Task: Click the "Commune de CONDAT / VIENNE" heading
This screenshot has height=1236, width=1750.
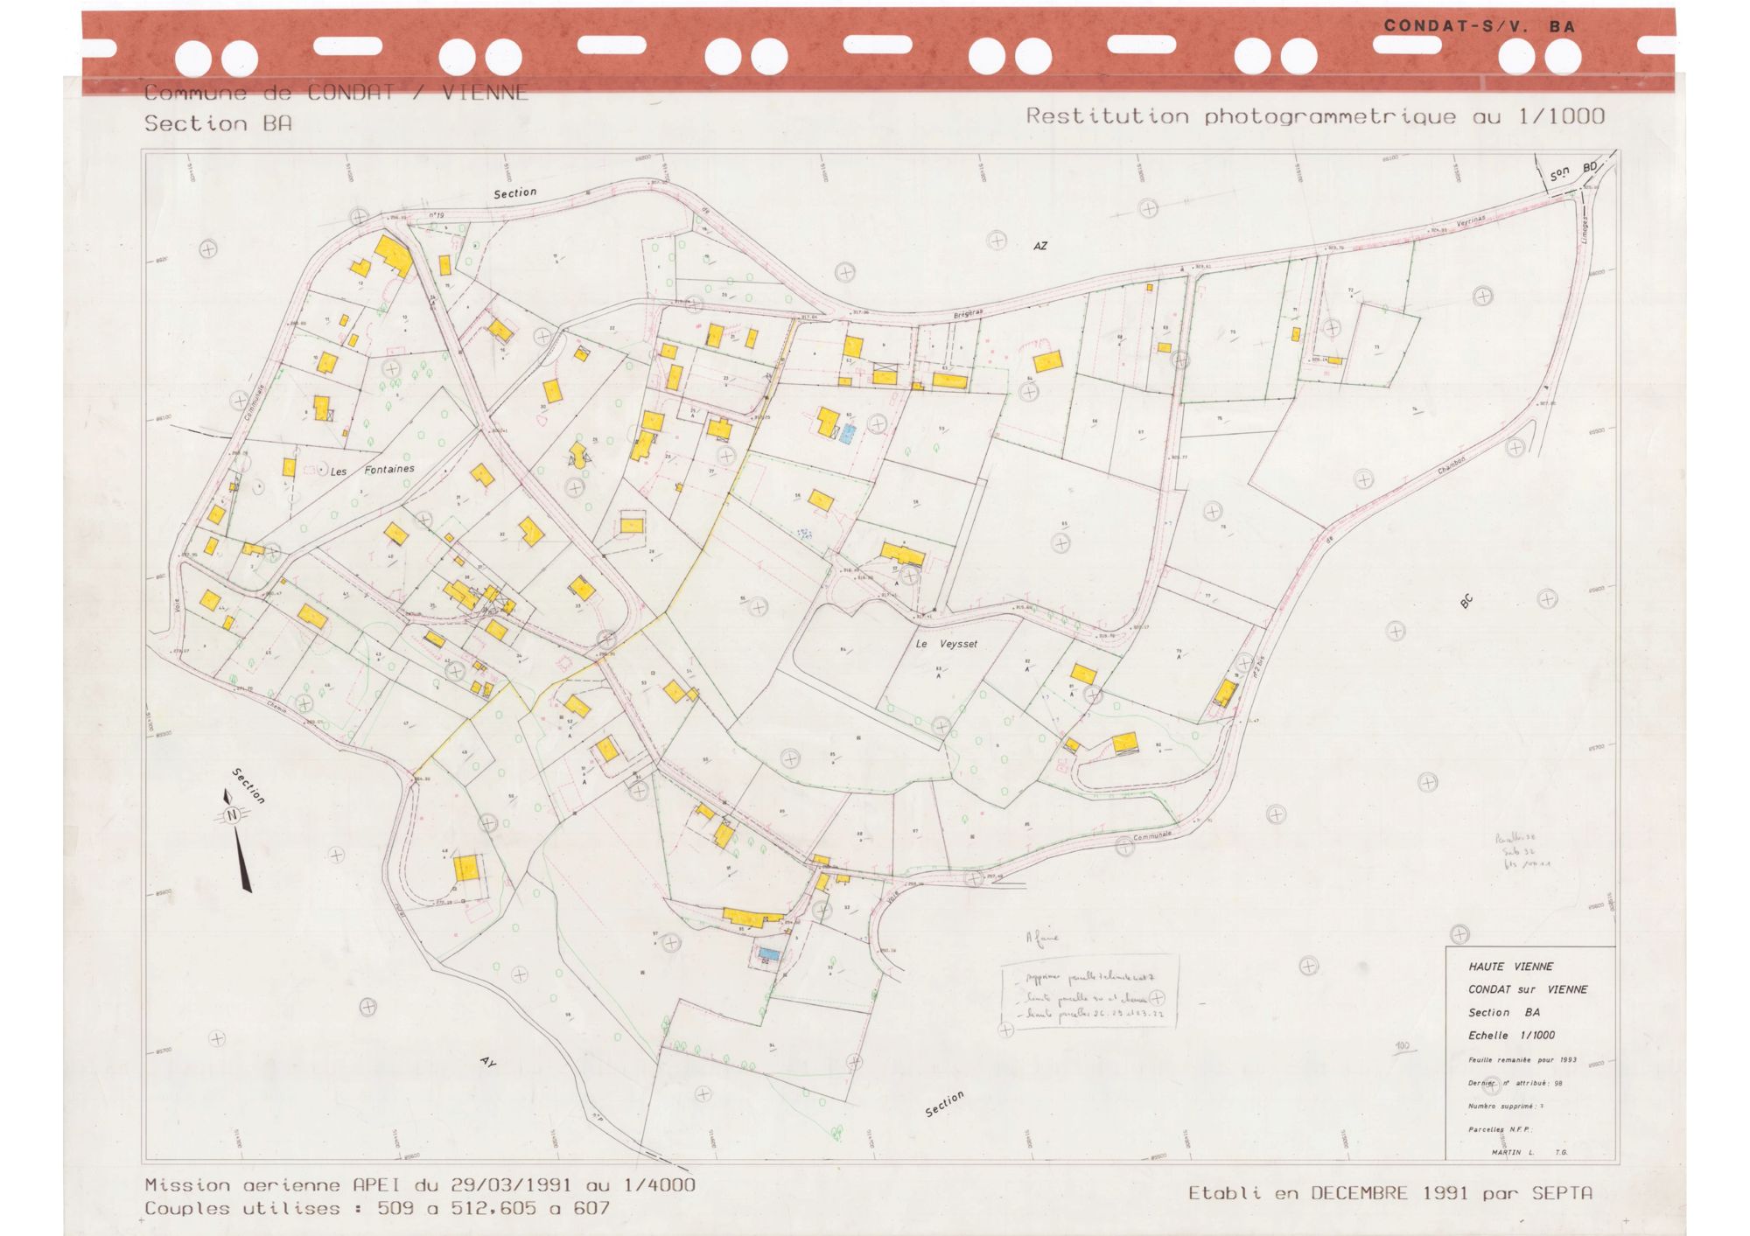Action: tap(336, 93)
